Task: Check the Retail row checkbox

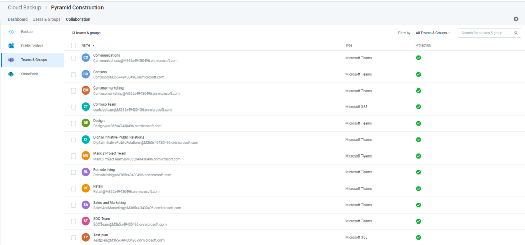Action: point(74,189)
